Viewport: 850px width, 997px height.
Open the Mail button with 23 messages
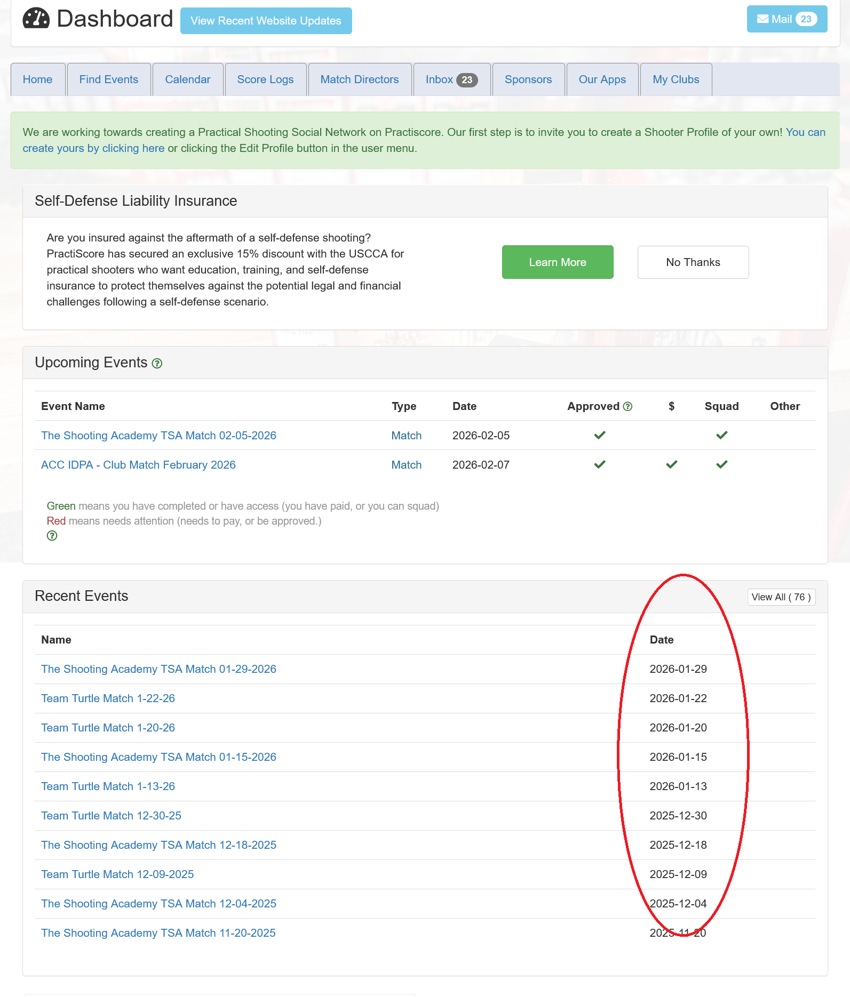click(787, 19)
